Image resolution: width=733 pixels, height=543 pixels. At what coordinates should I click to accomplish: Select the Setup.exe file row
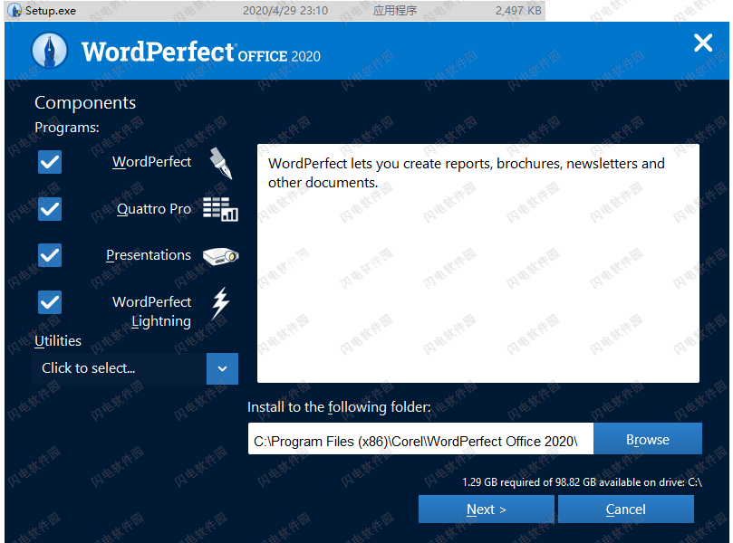tap(275, 10)
